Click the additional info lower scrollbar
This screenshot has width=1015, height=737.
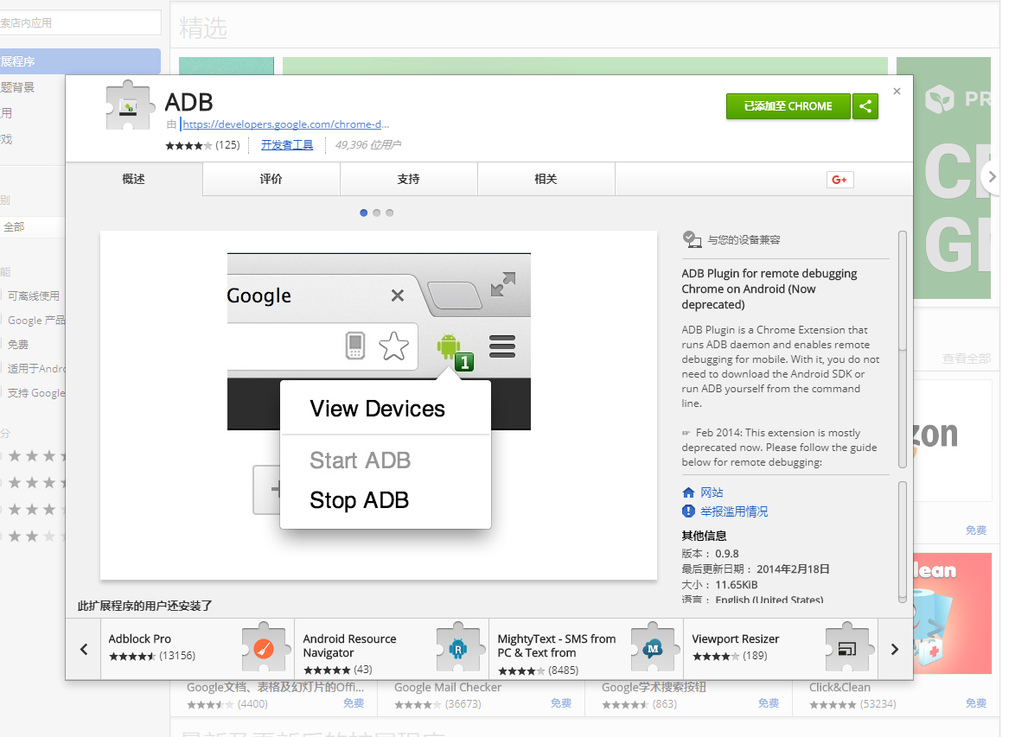[x=903, y=543]
